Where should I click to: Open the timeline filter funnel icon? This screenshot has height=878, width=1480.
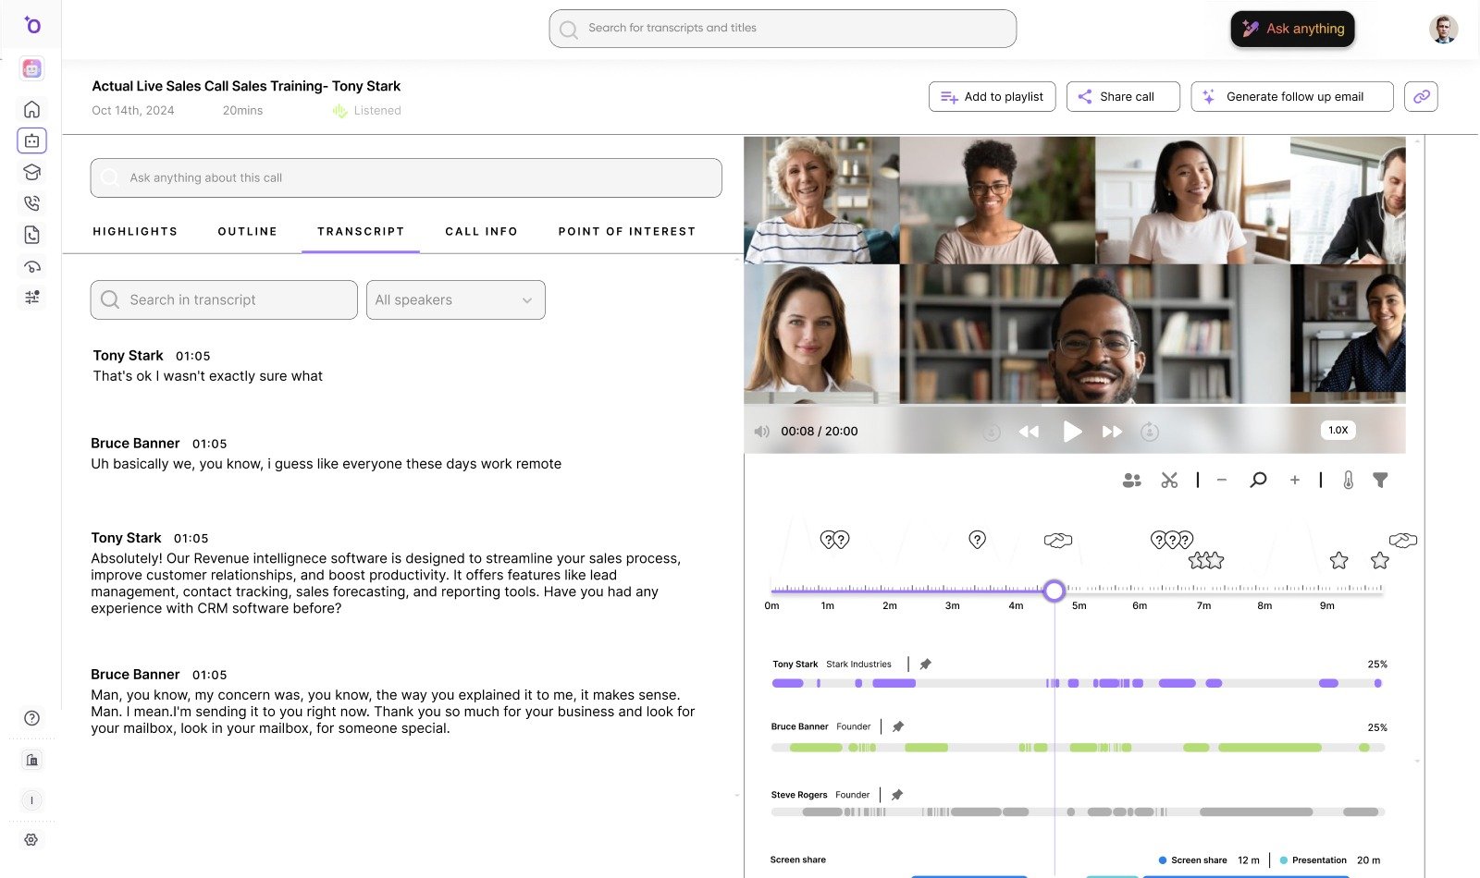pyautogui.click(x=1380, y=480)
